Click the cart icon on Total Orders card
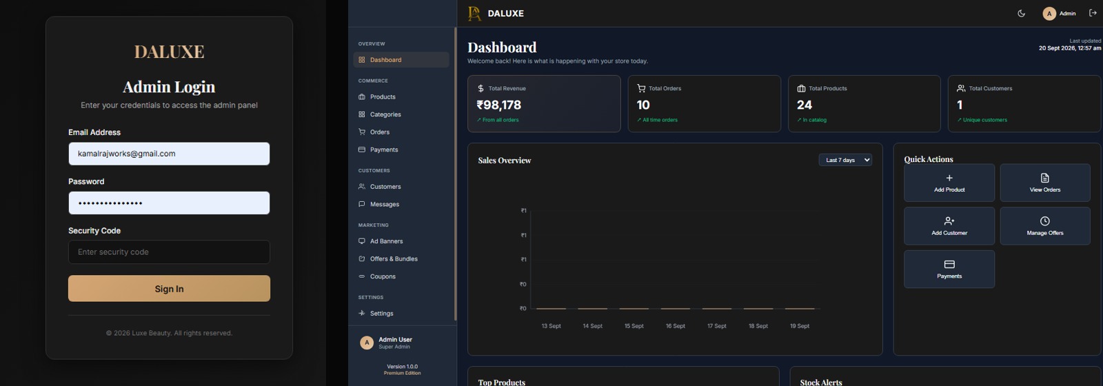Image resolution: width=1103 pixels, height=386 pixels. pyautogui.click(x=641, y=88)
